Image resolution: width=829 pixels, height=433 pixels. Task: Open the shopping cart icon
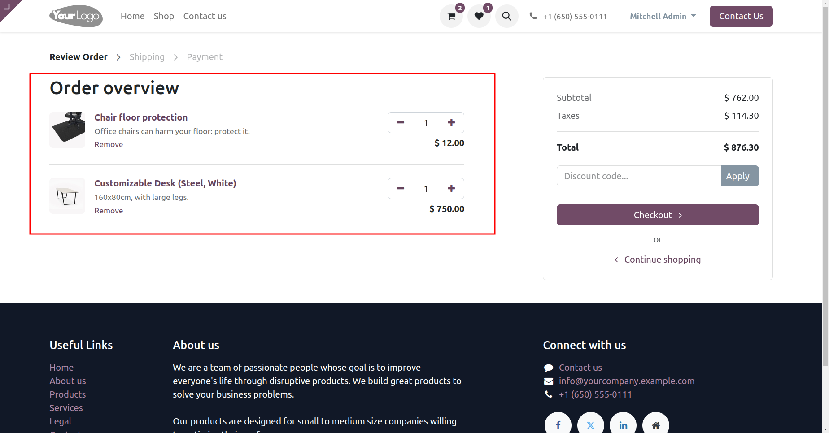(x=451, y=16)
